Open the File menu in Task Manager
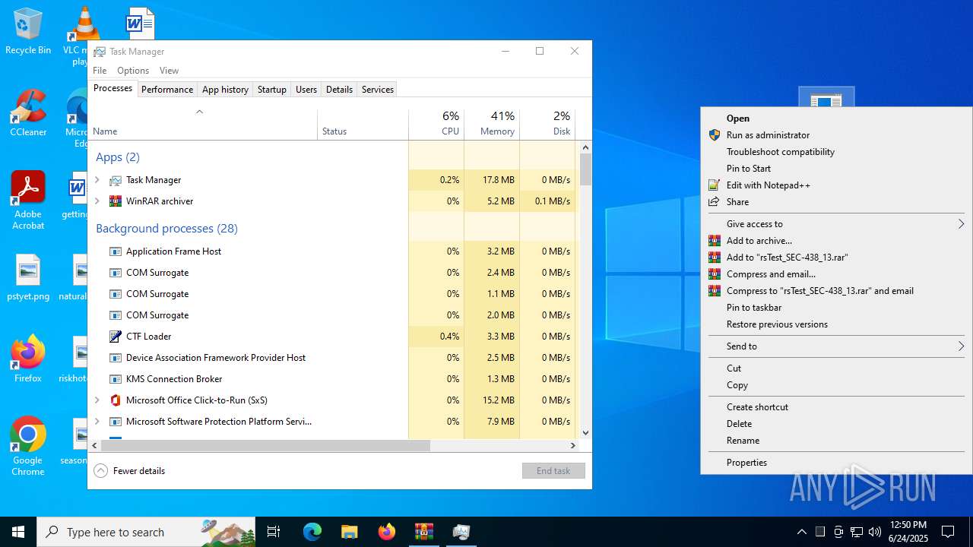973x547 pixels. [x=100, y=71]
